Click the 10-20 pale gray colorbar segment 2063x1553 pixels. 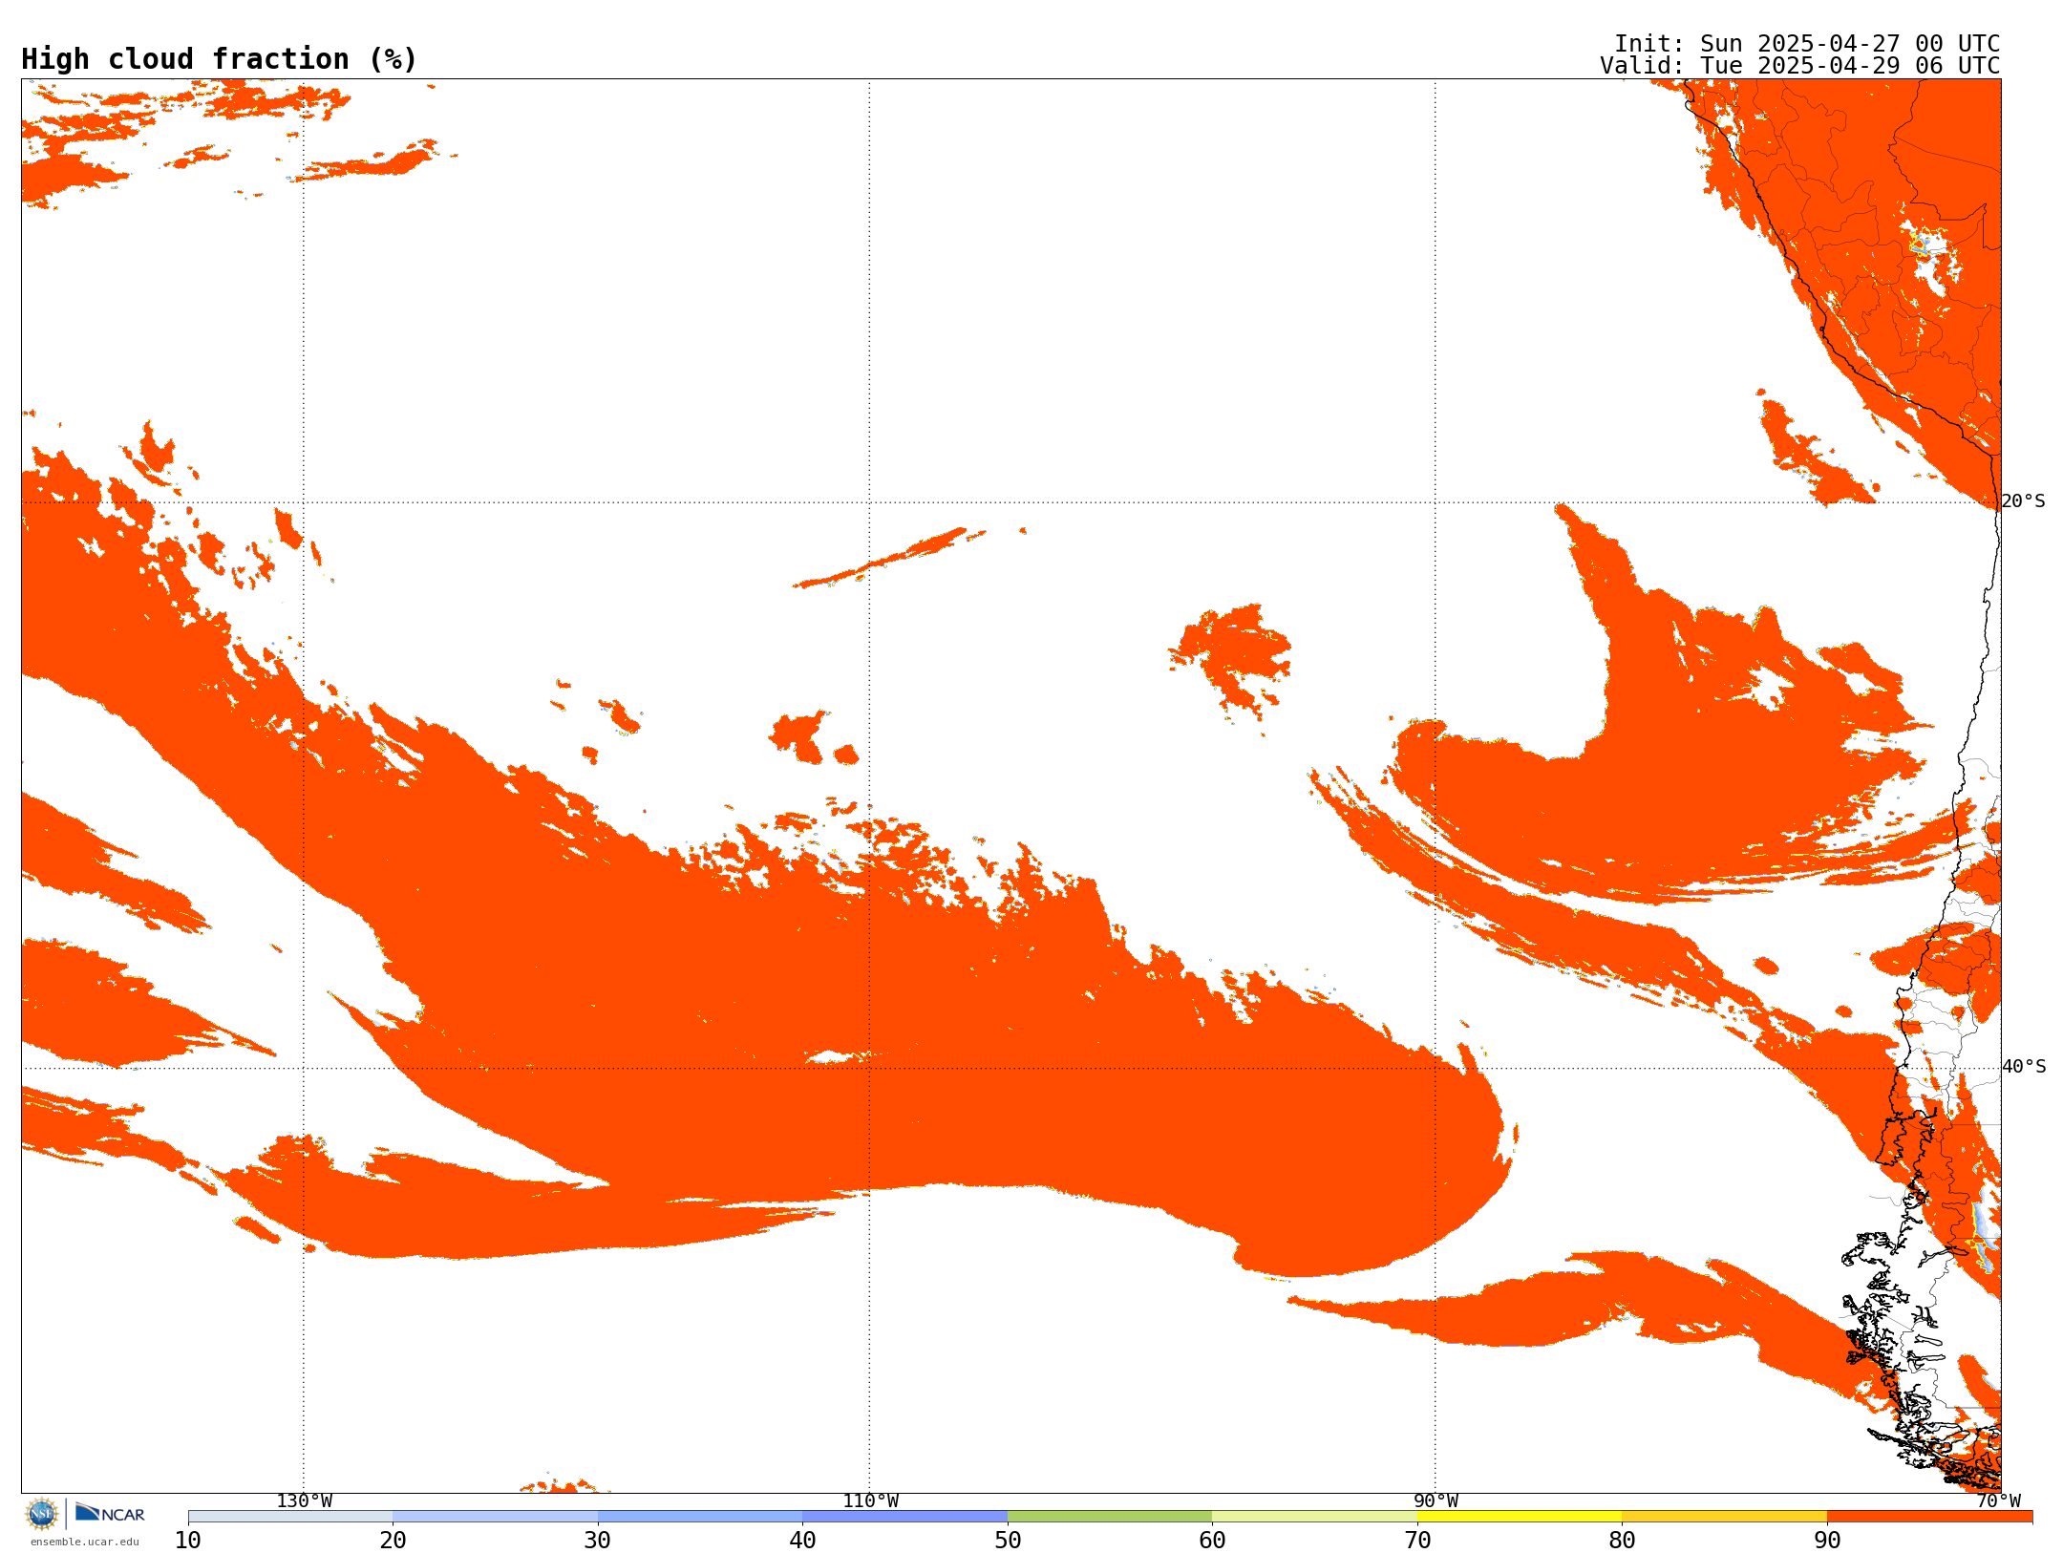290,1517
